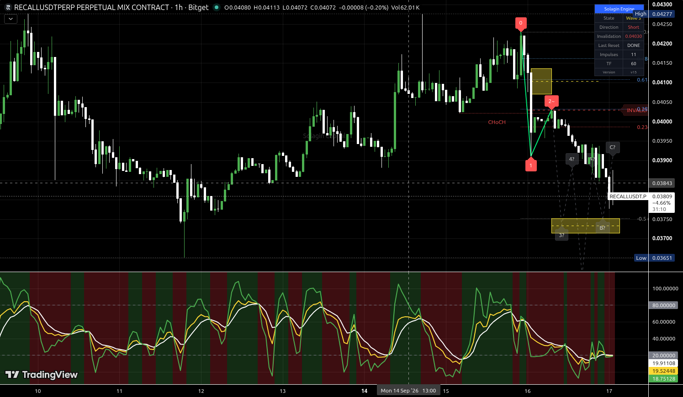683x397 pixels.
Task: Click date axis label '12'
Action: (201, 391)
